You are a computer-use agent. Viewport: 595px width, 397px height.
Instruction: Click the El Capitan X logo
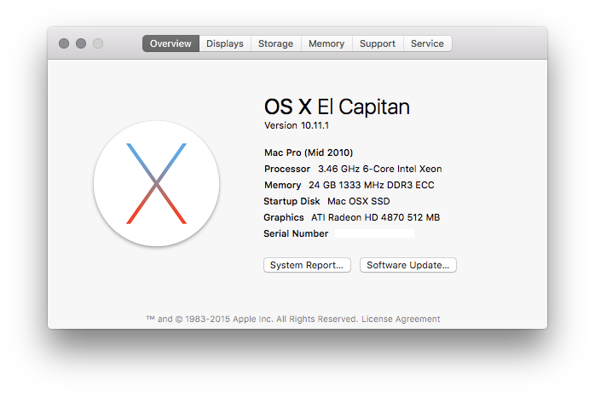pos(156,183)
